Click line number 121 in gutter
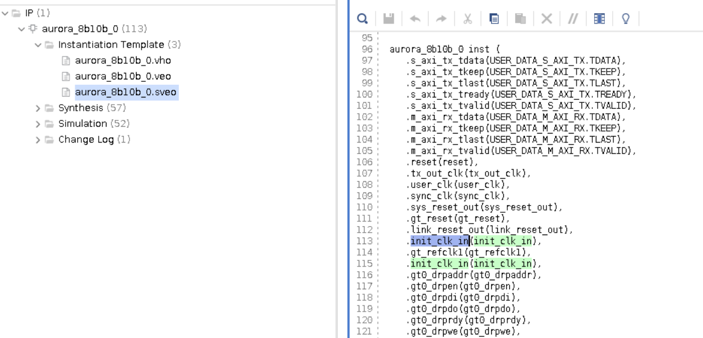 [365, 332]
